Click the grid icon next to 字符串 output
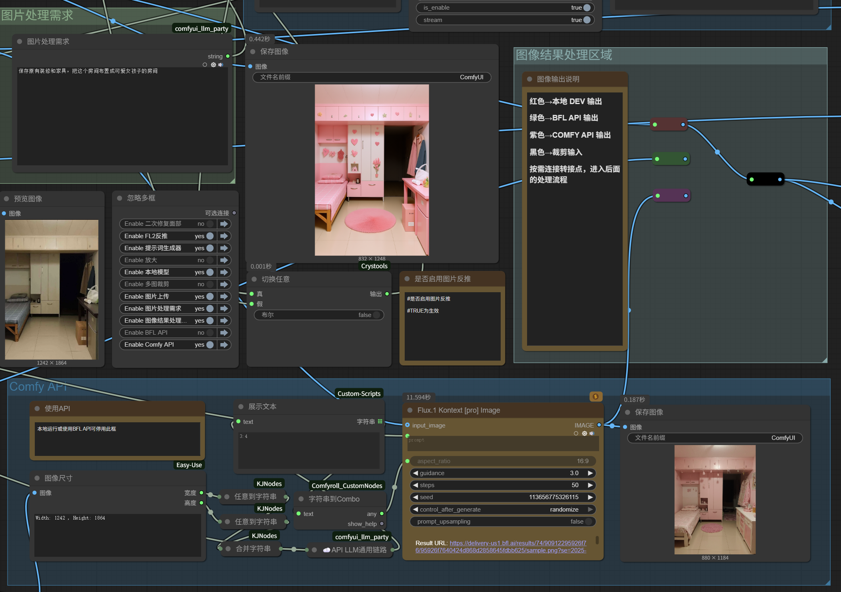This screenshot has height=592, width=841. (380, 421)
